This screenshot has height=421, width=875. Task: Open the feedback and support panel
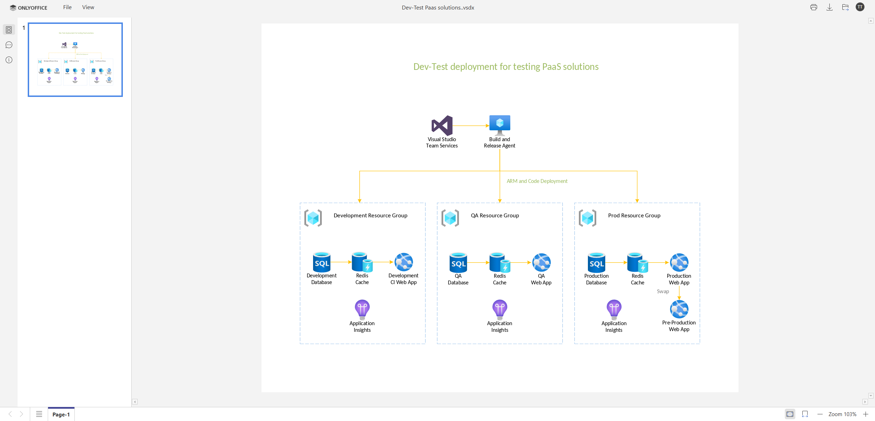[9, 45]
